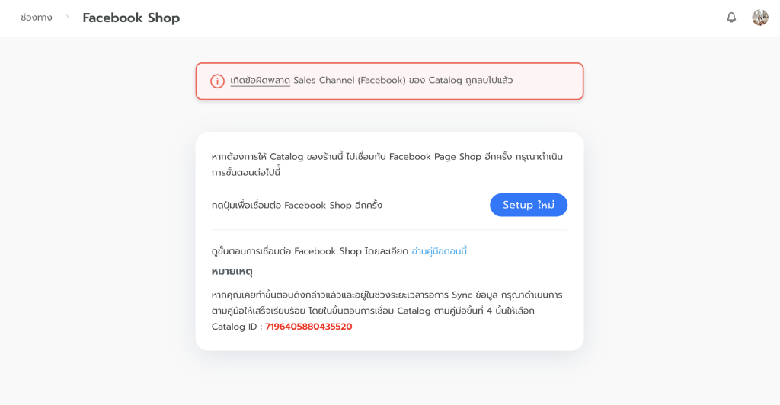Click the divider line below the Setup row
Viewport: 780px width, 405px height.
click(x=389, y=230)
